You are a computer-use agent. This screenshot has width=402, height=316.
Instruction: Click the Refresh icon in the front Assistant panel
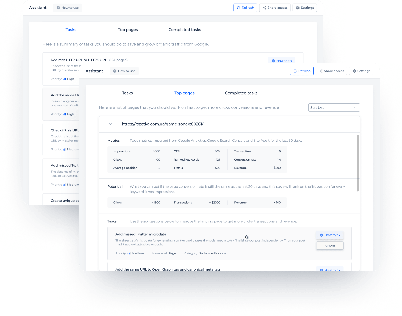(295, 71)
